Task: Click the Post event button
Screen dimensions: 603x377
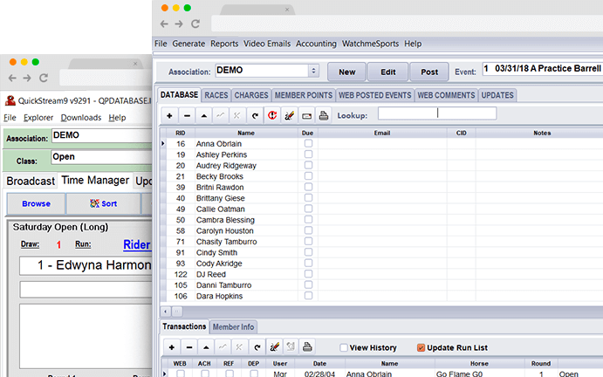Action: click(429, 72)
